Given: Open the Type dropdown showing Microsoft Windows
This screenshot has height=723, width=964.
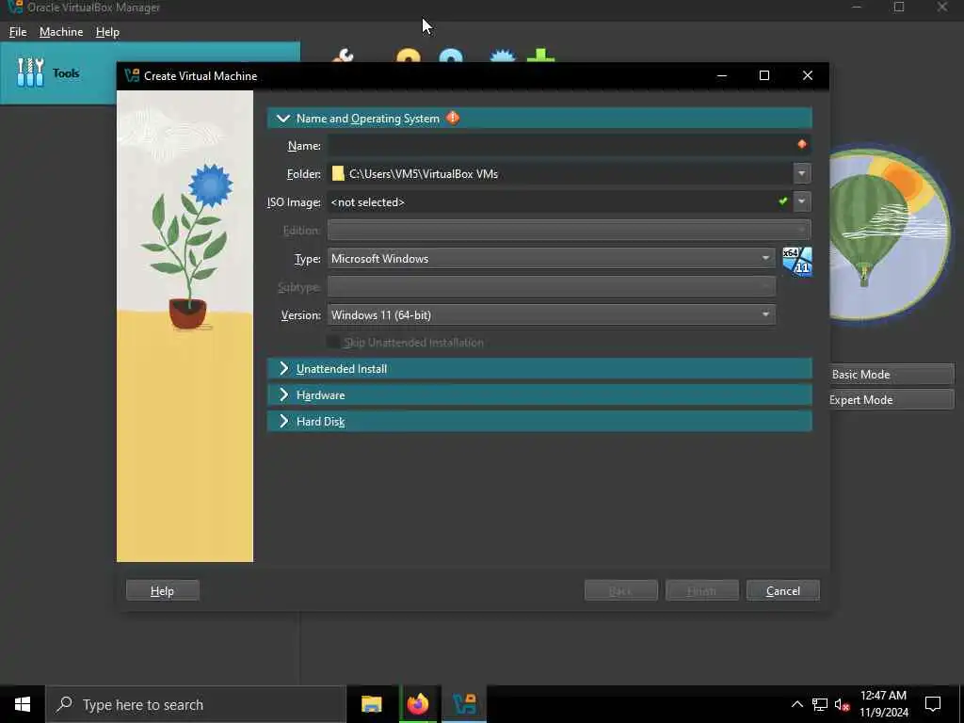Looking at the screenshot, I should [551, 258].
